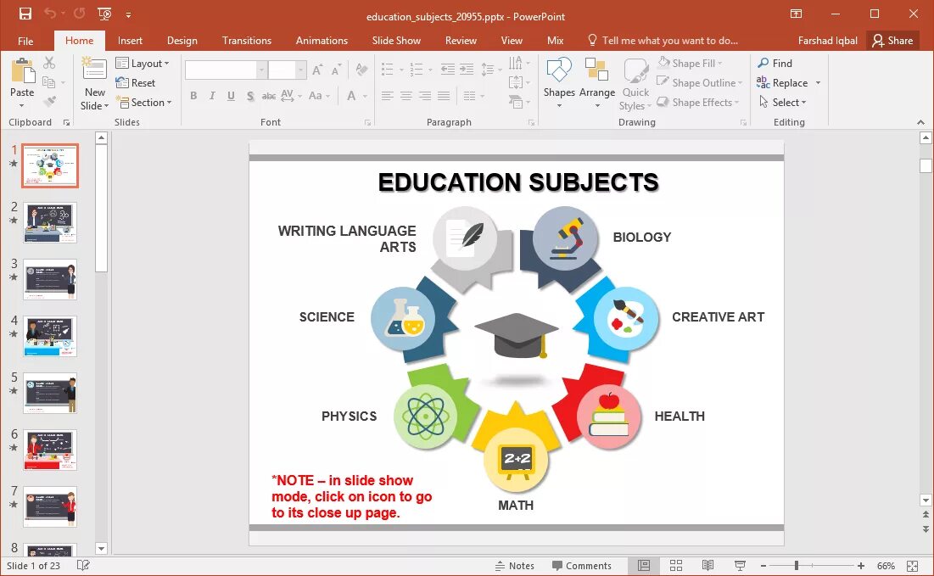Viewport: 934px width, 576px height.
Task: Click zoom out minus button
Action: click(763, 565)
